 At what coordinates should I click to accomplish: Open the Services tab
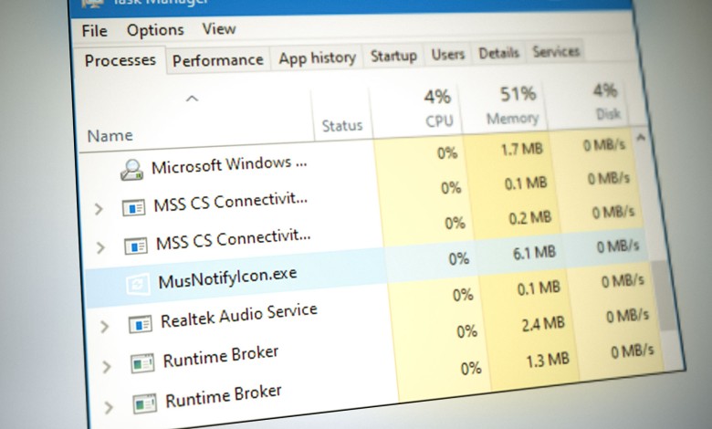click(556, 52)
